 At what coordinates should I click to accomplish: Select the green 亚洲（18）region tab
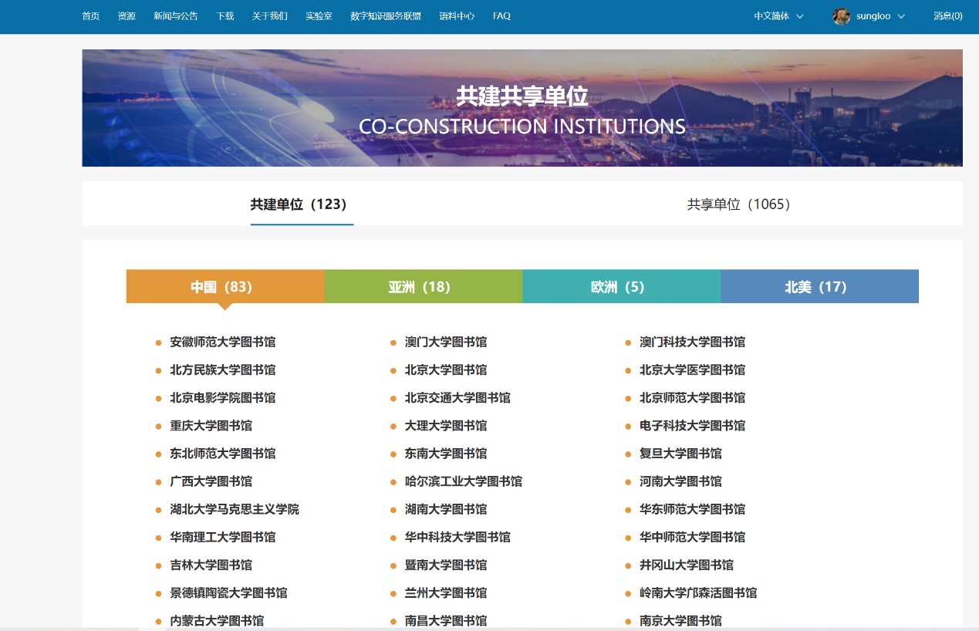tap(423, 286)
